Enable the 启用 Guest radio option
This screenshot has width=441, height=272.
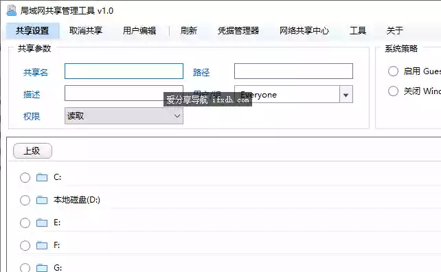point(393,71)
